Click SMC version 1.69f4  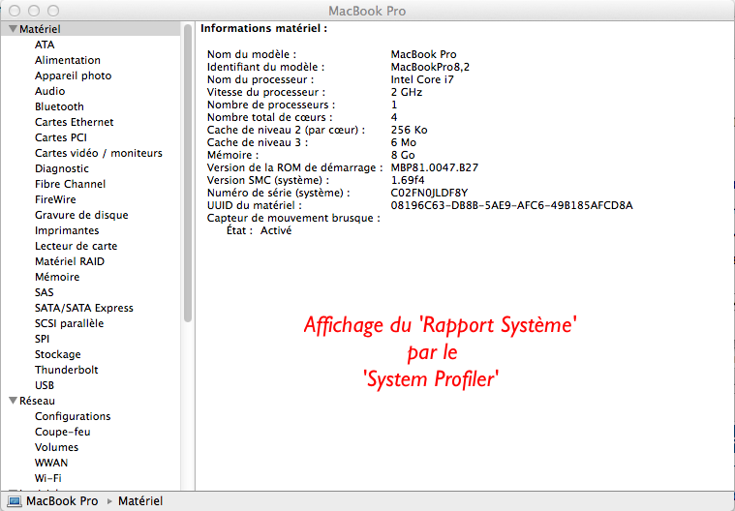coord(408,180)
